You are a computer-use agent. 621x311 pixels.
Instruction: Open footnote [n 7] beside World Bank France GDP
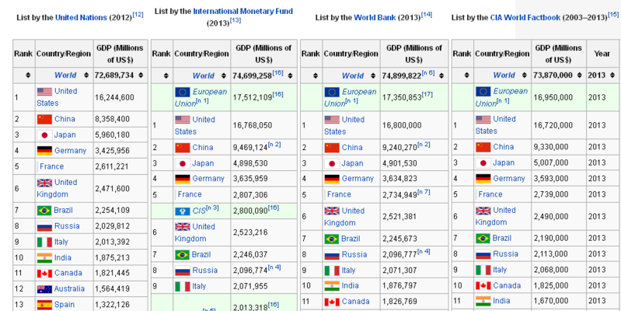(424, 192)
